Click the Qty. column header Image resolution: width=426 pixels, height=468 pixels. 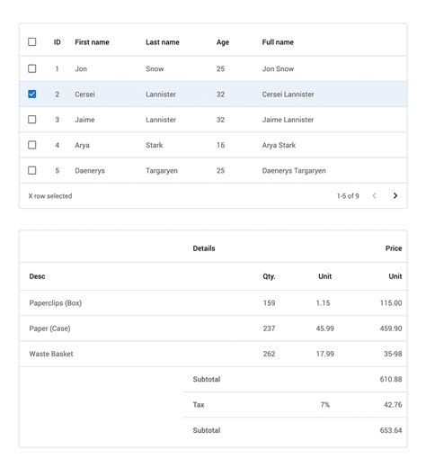269,276
